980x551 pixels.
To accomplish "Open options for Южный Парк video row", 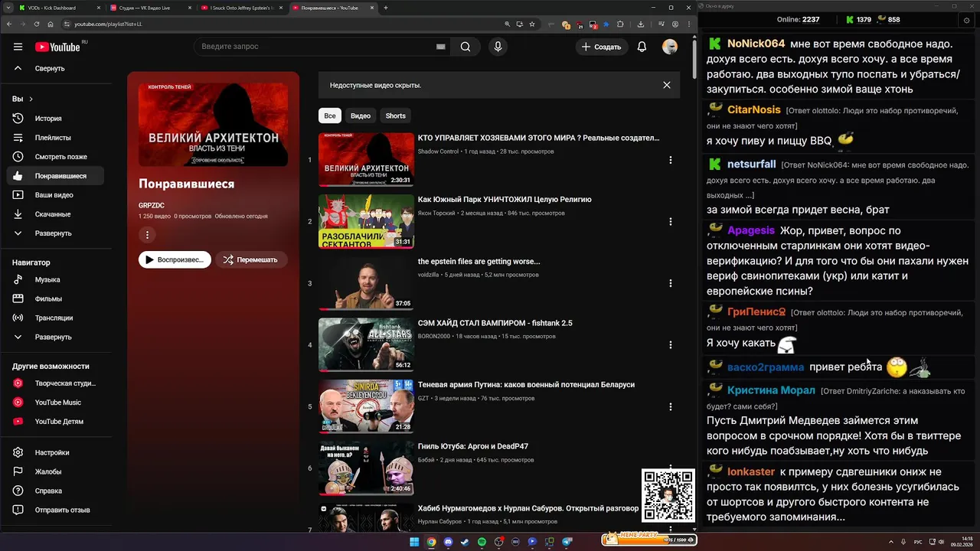I will (x=671, y=221).
